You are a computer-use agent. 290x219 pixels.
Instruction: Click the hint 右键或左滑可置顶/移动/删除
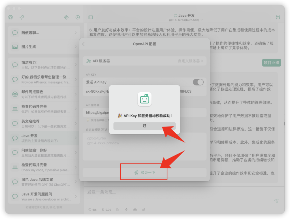tap(44, 207)
